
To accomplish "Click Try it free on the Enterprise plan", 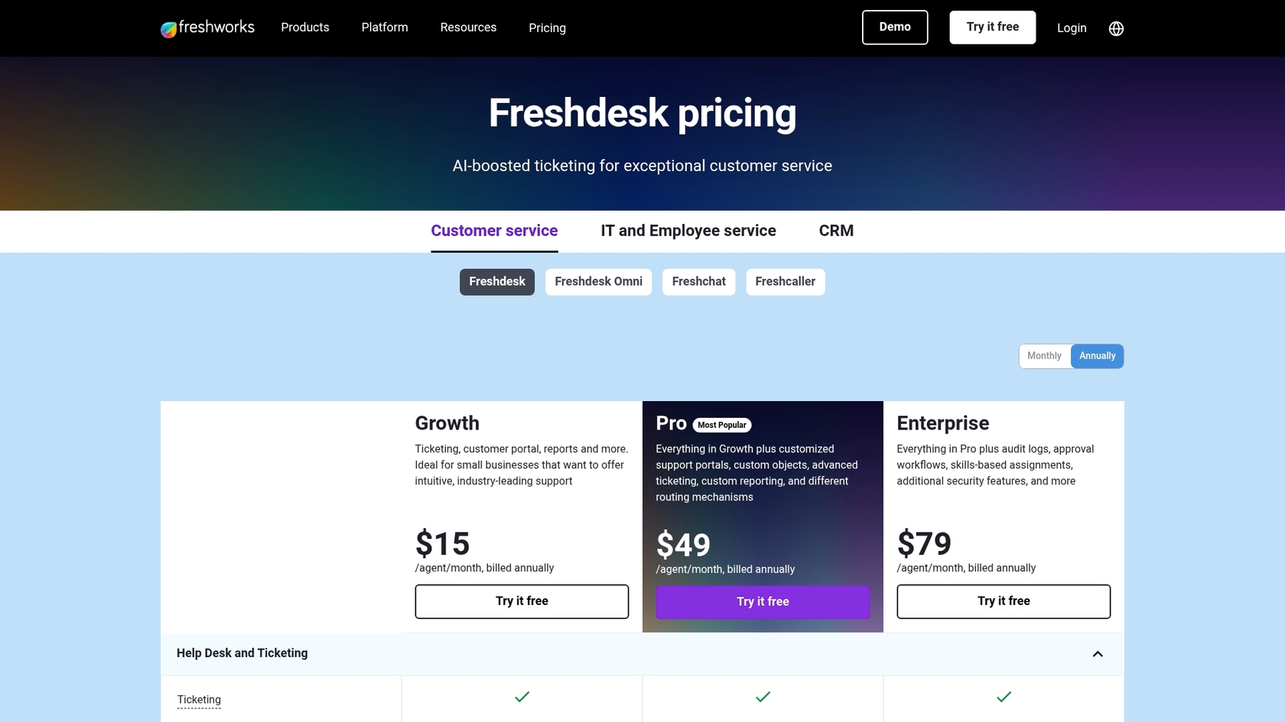I will tap(1003, 601).
